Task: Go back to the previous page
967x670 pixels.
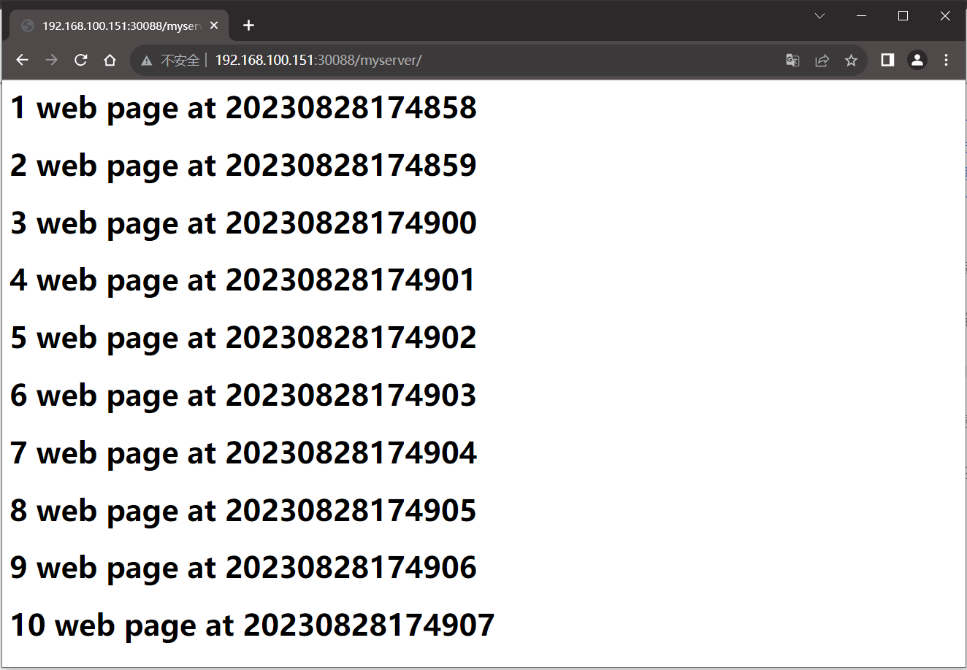Action: (23, 61)
